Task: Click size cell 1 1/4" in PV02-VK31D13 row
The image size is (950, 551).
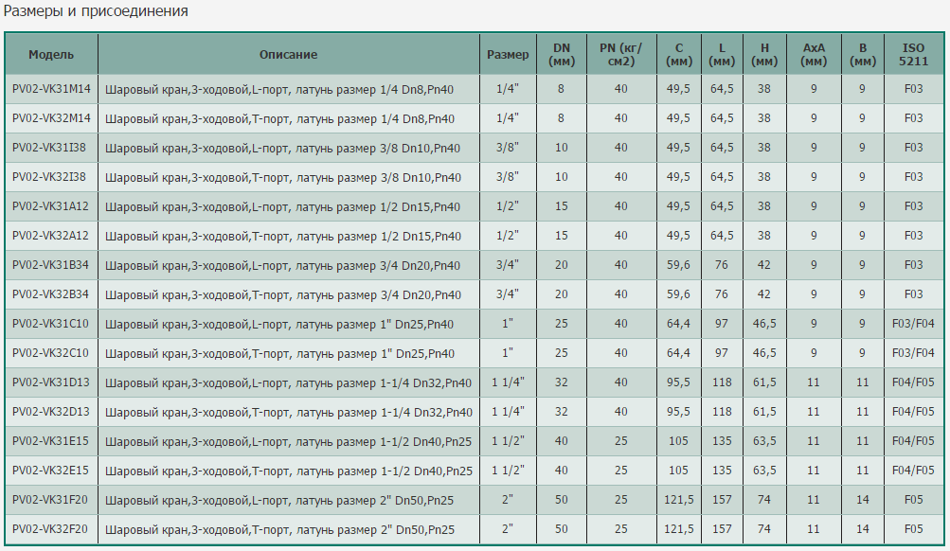Action: (x=508, y=382)
